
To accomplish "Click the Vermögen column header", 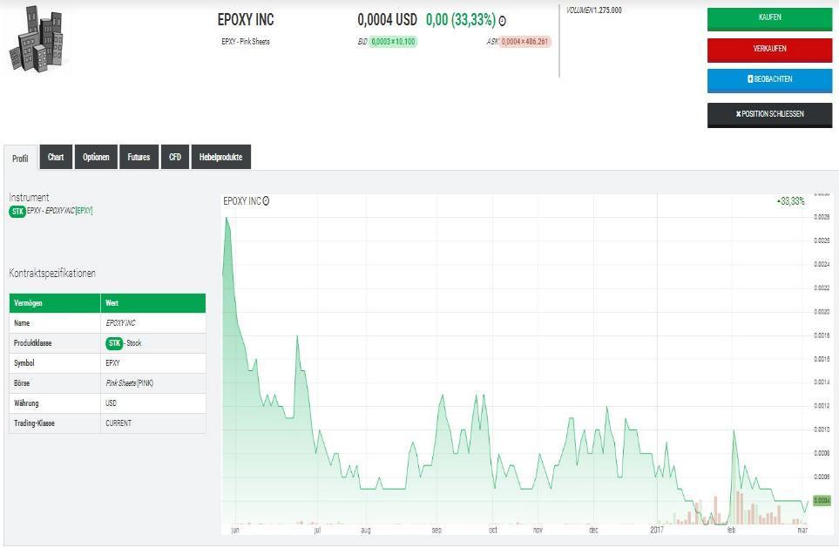I will point(55,303).
